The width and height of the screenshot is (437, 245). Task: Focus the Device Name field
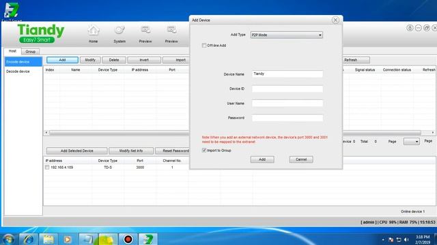[287, 74]
